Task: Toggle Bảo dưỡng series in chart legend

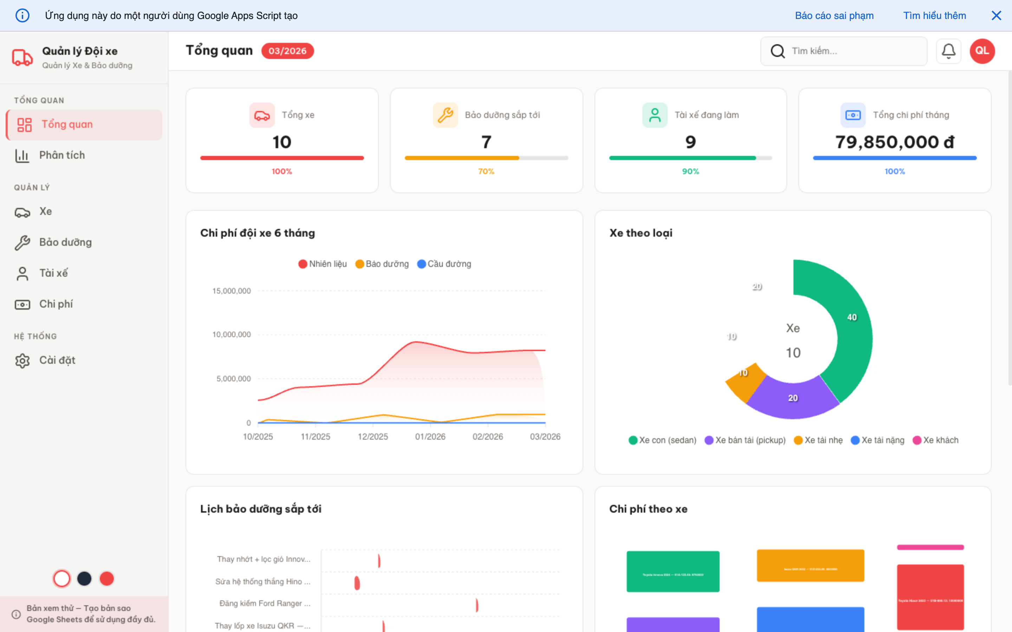Action: pyautogui.click(x=382, y=264)
